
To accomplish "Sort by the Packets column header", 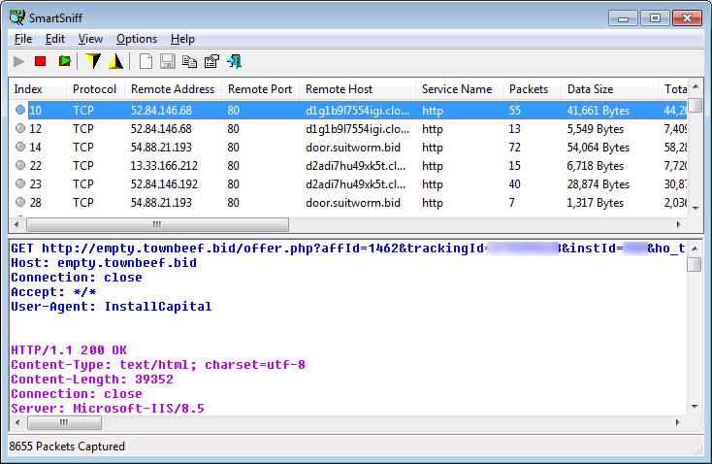I will [533, 89].
